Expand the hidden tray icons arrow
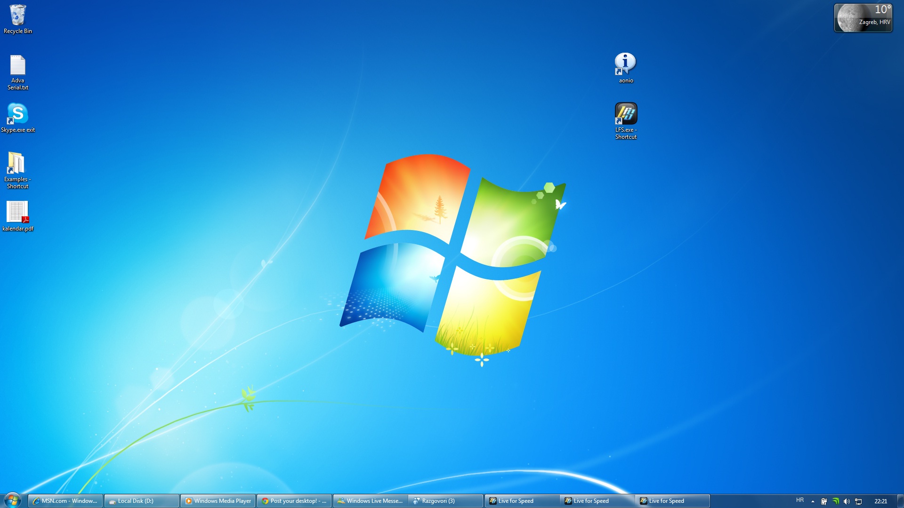904x508 pixels. point(813,501)
